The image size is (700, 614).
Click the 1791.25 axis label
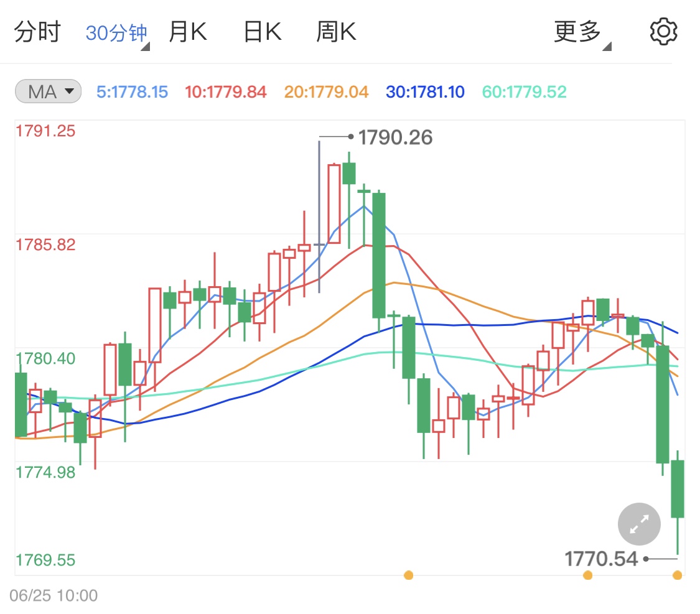[45, 131]
